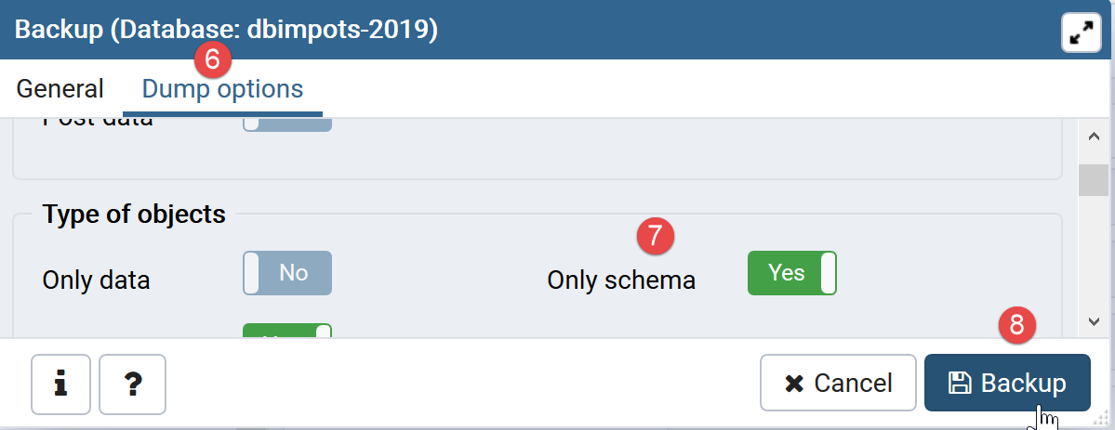Click the scrollbar down arrow
This screenshot has width=1115, height=430.
click(1093, 320)
